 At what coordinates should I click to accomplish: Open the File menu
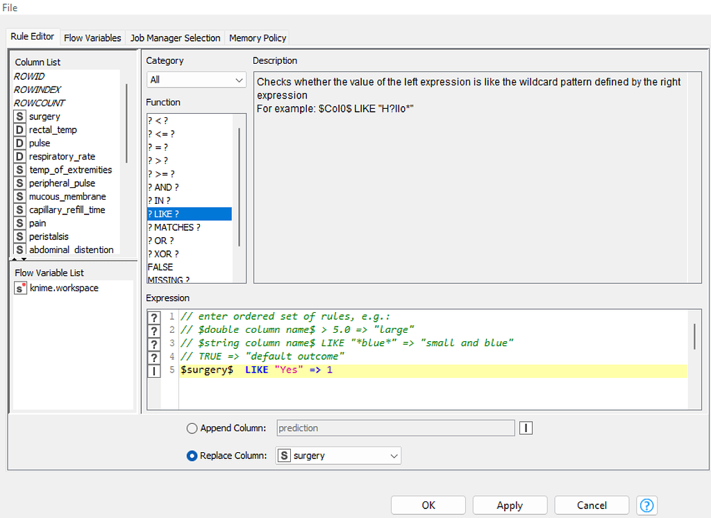click(10, 8)
